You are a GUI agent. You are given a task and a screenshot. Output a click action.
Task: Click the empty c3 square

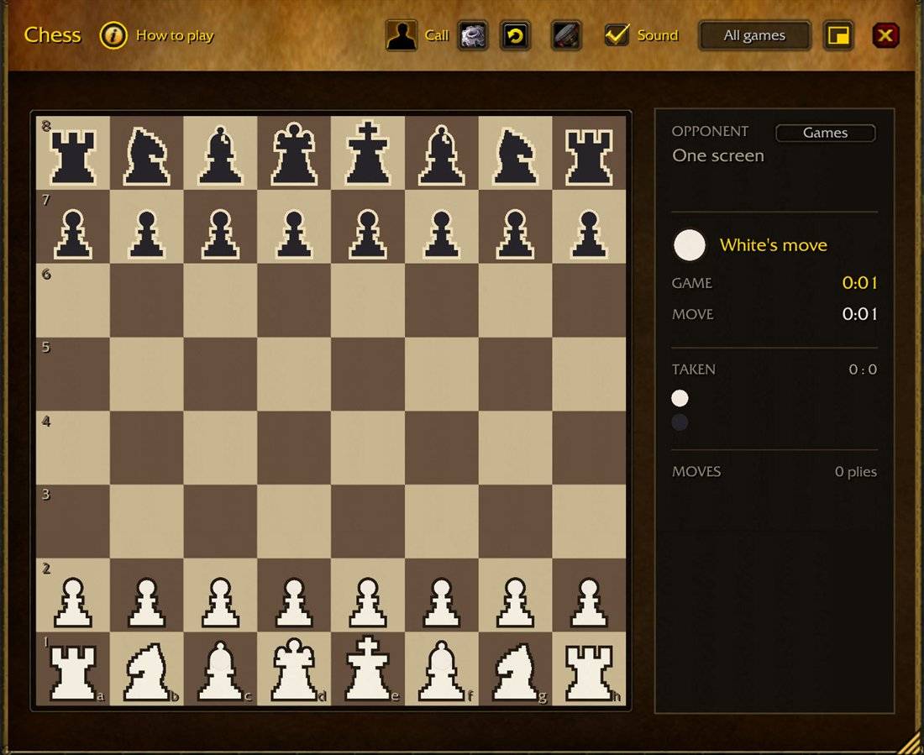[x=220, y=521]
